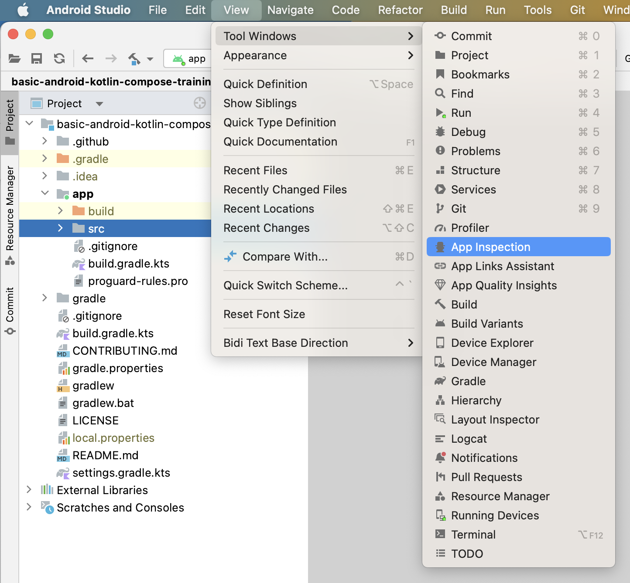Collapse the app module folder
The width and height of the screenshot is (630, 583).
pos(45,193)
